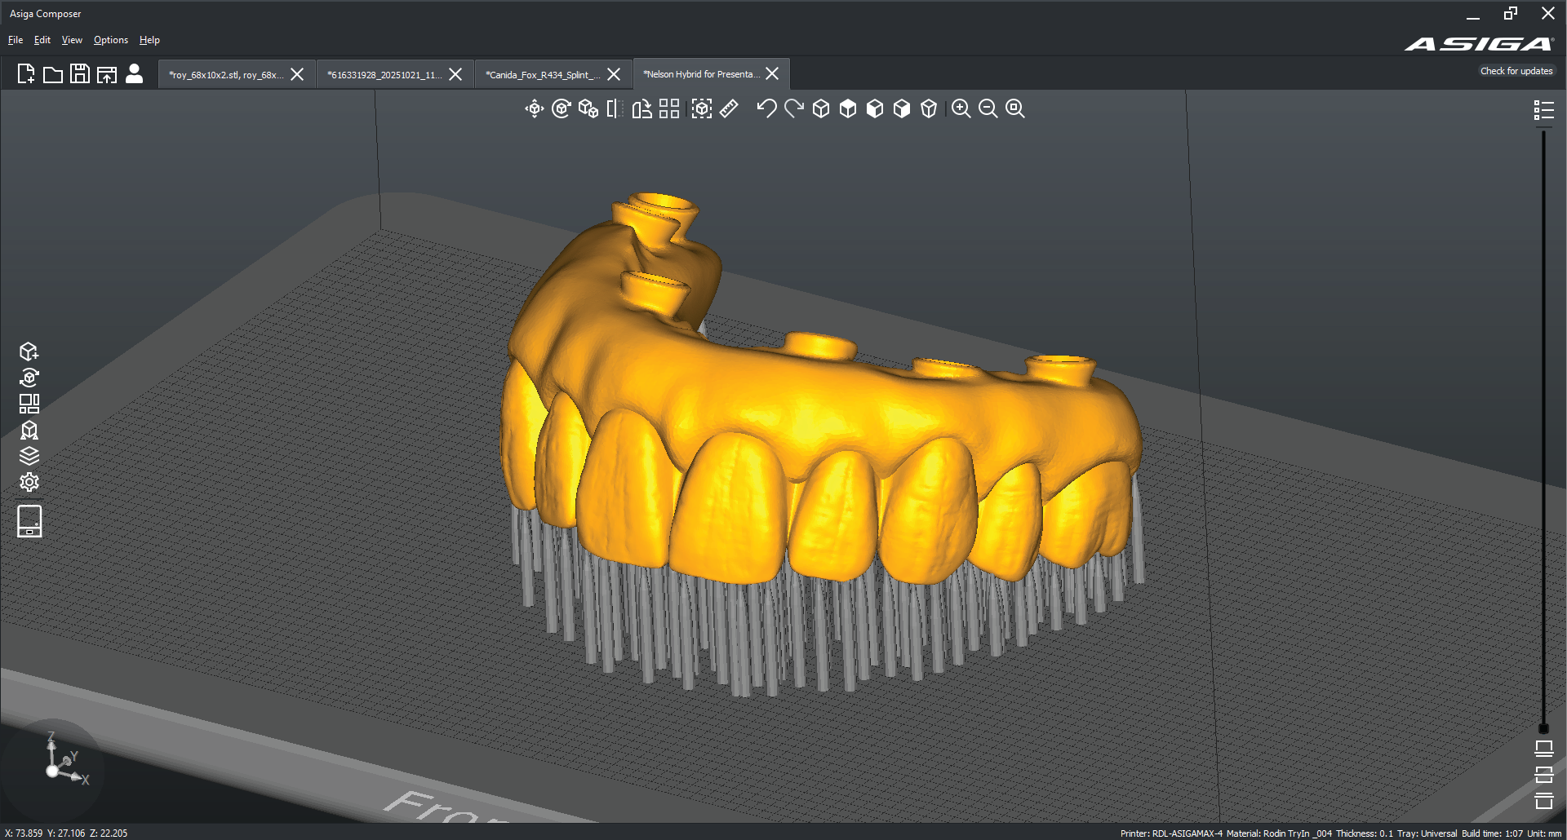This screenshot has width=1567, height=840.
Task: Click the printer build icon in sidebar
Action: [29, 521]
